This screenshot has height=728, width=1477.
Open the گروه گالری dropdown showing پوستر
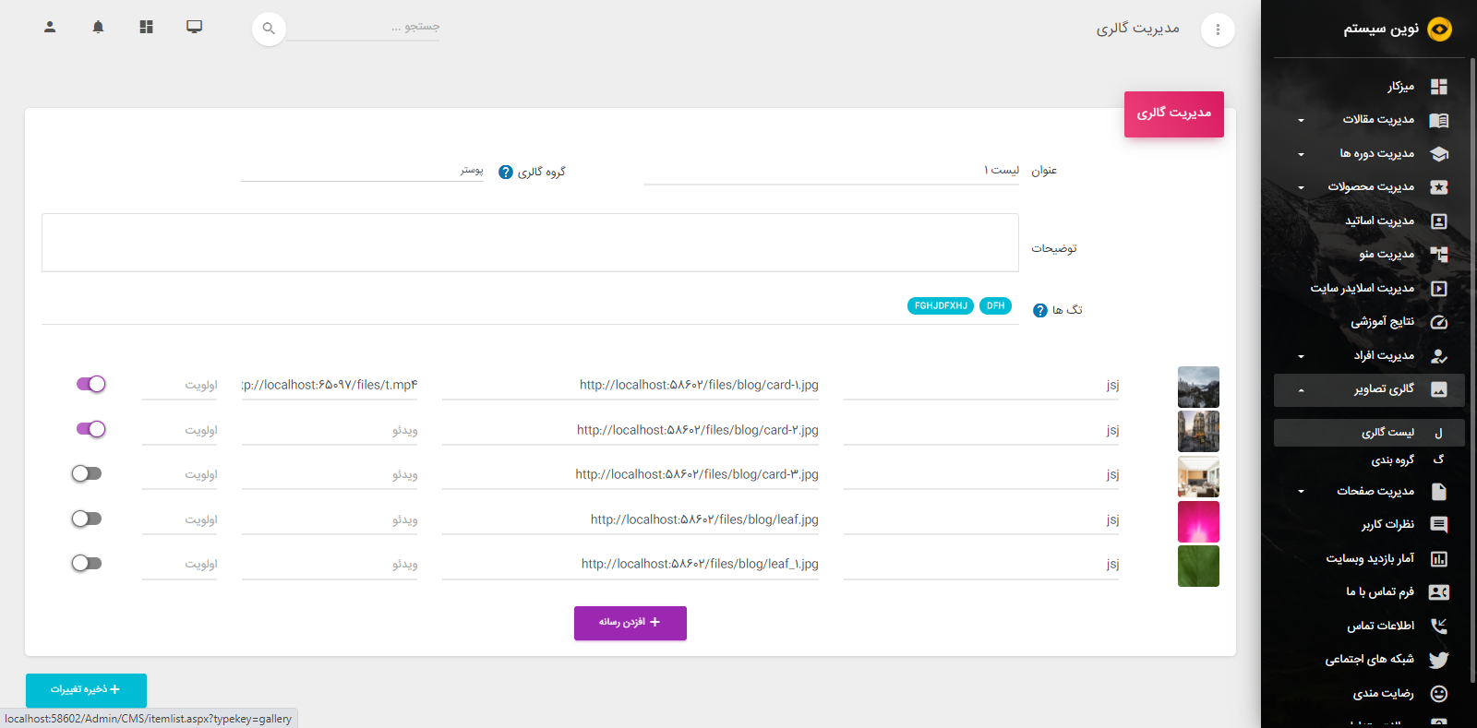(362, 171)
